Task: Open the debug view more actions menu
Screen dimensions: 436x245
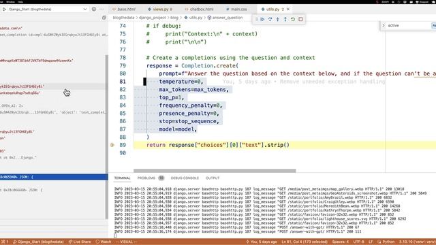Action: tap(102, 9)
